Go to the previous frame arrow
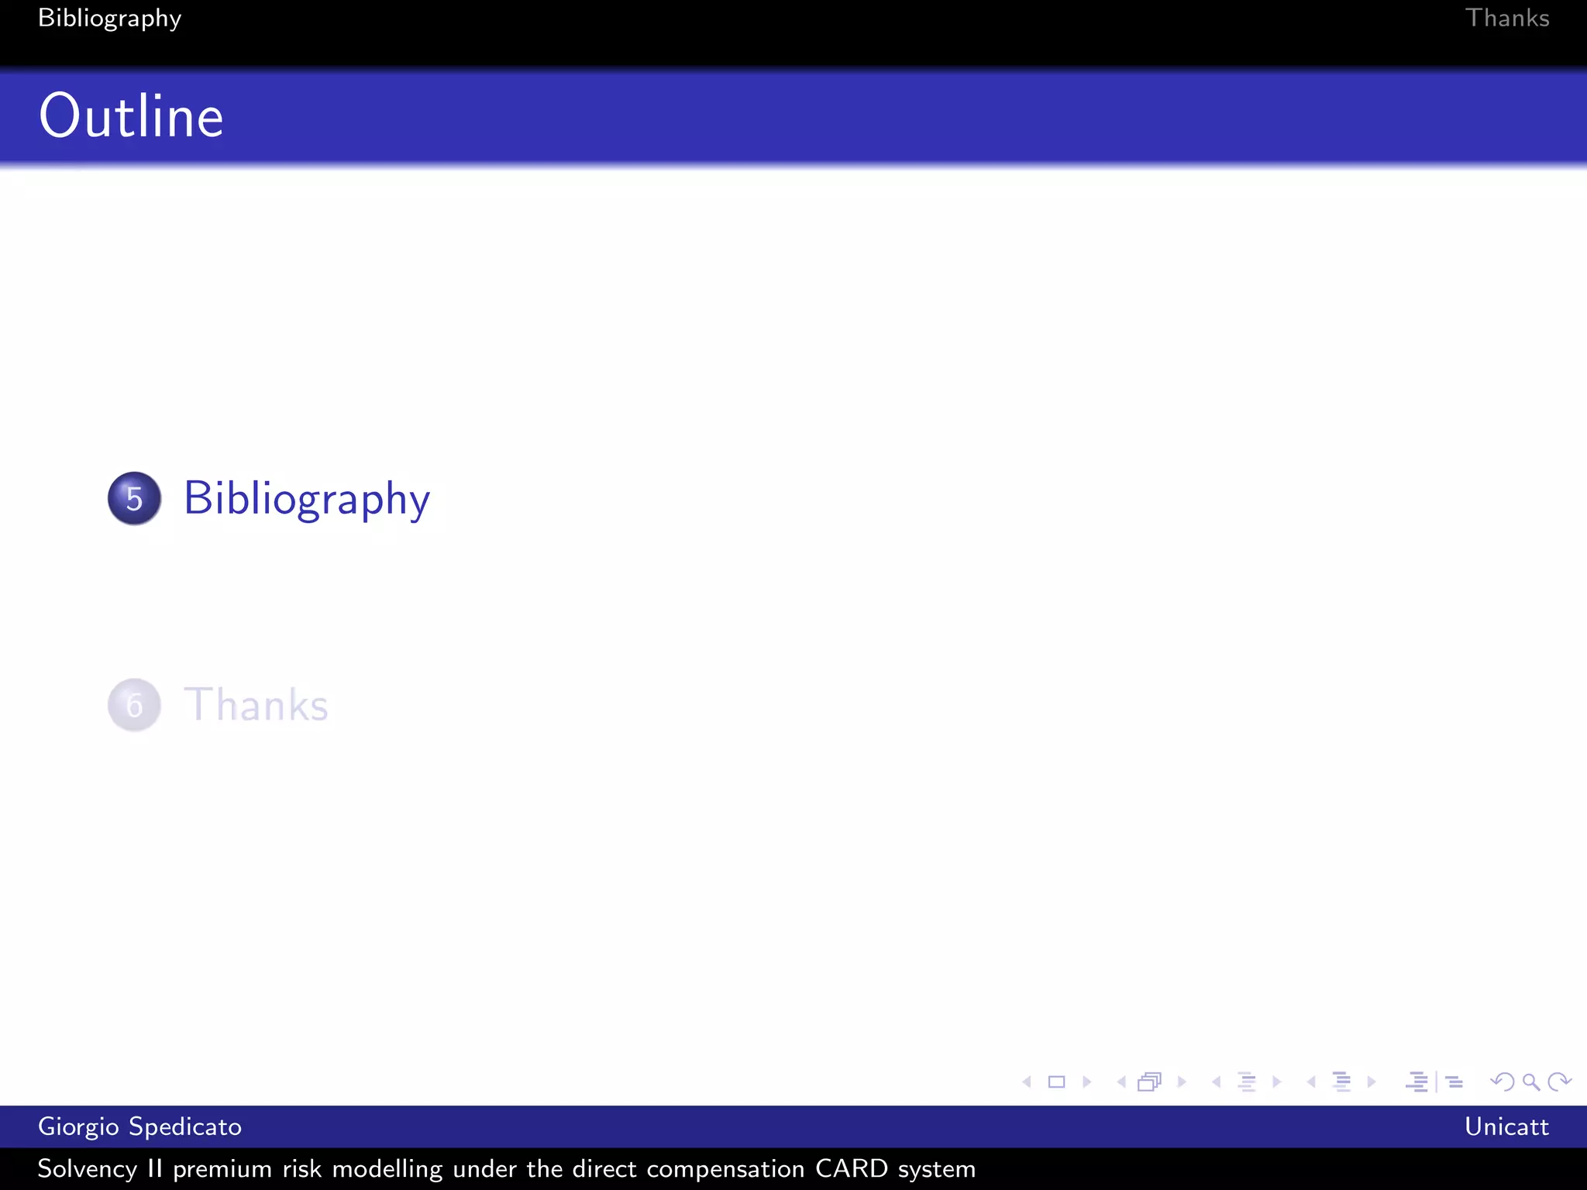The width and height of the screenshot is (1587, 1190). coord(1121,1082)
